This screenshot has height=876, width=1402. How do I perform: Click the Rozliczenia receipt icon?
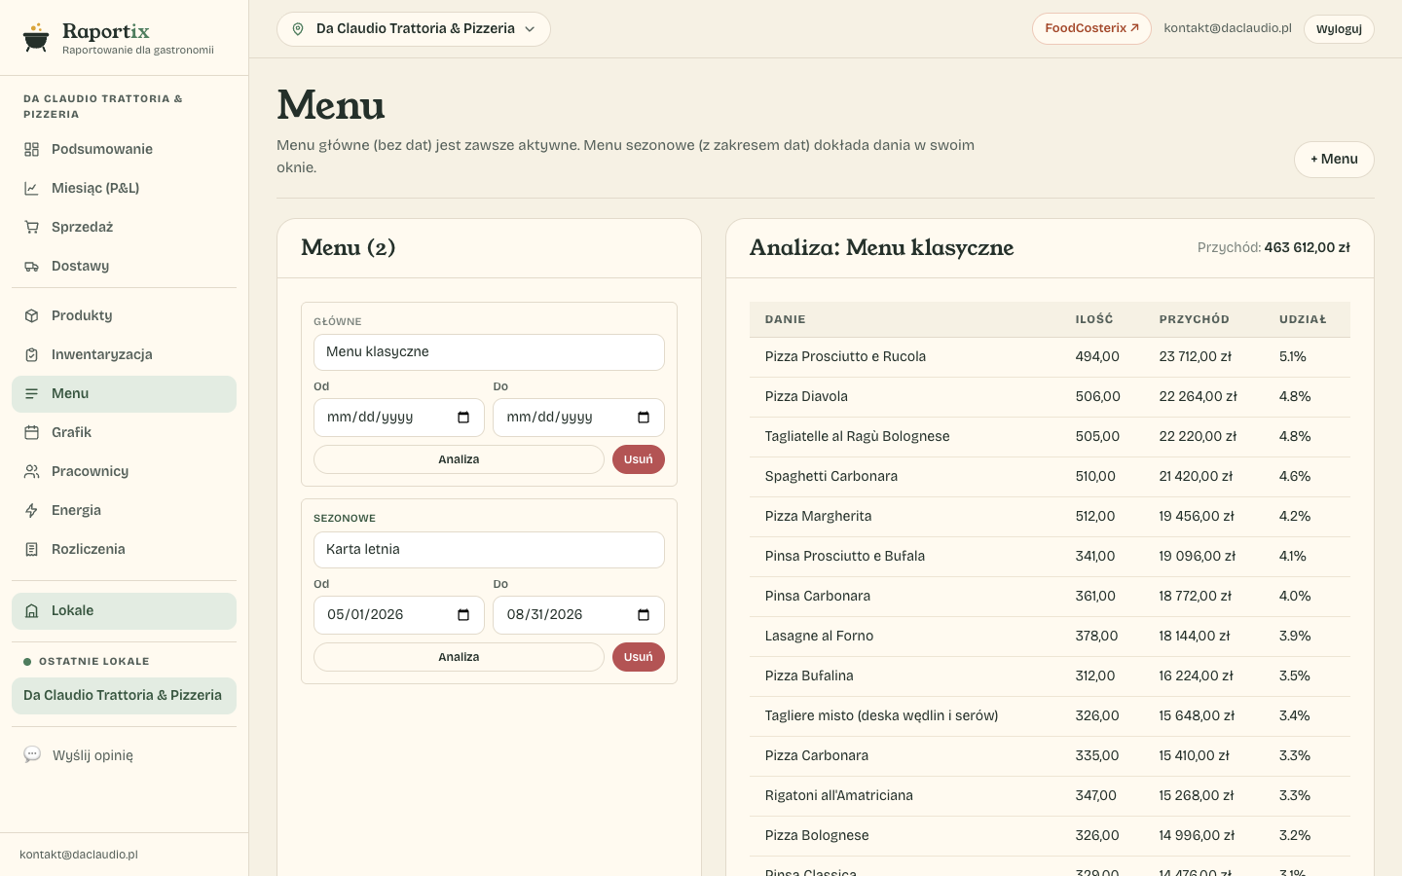32,549
